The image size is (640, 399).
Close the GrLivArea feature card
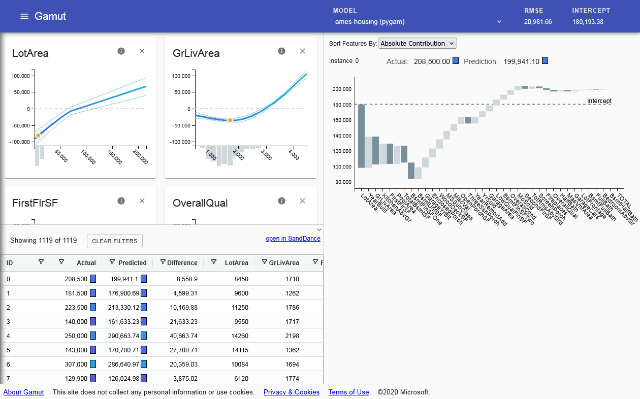click(303, 51)
